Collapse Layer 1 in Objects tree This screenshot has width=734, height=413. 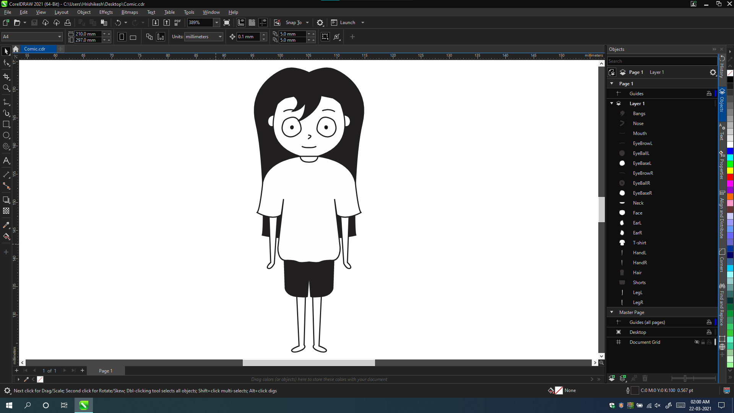pyautogui.click(x=612, y=103)
